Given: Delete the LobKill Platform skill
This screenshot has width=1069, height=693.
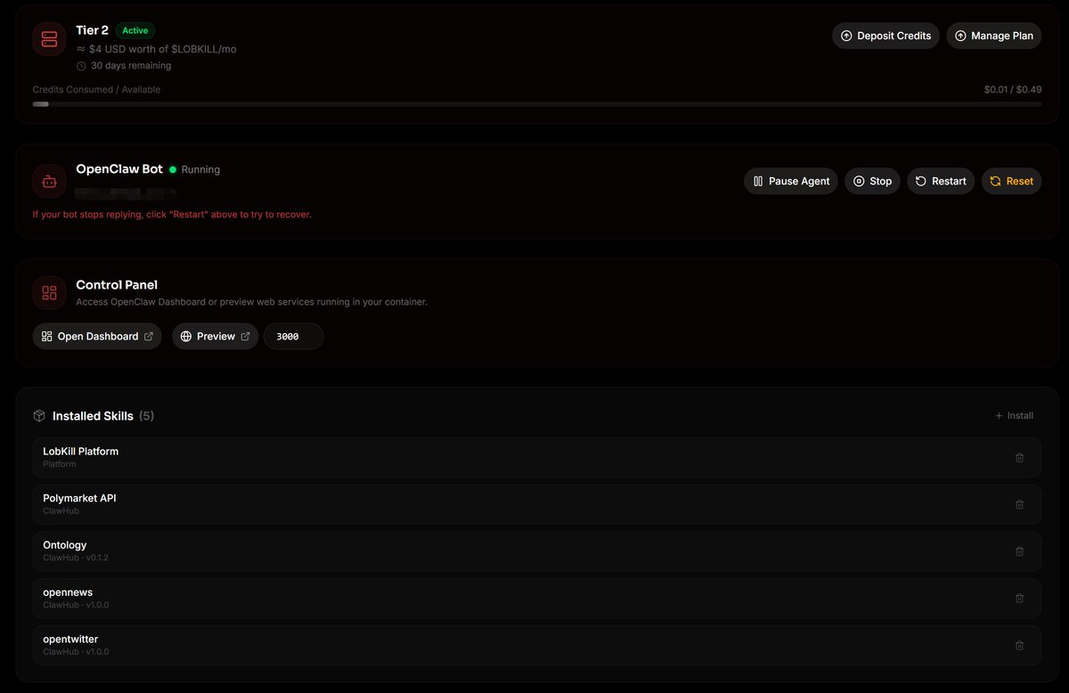Looking at the screenshot, I should pyautogui.click(x=1019, y=458).
